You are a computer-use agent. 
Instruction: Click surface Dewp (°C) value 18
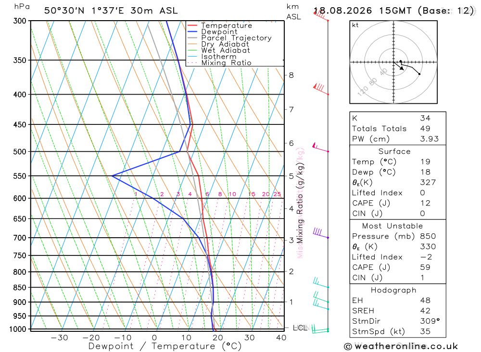(x=425, y=172)
